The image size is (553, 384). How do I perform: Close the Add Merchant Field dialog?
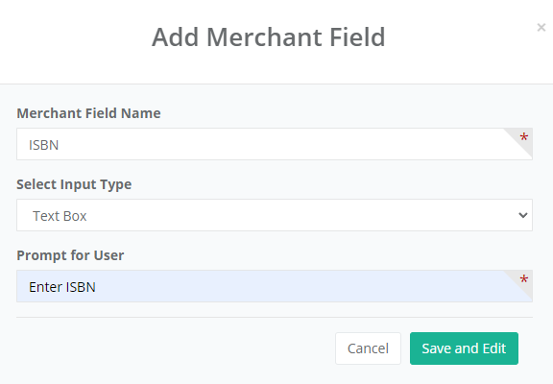[541, 27]
